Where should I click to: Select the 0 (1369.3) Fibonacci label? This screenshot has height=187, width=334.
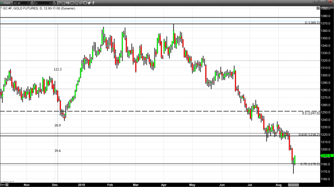tap(312, 23)
